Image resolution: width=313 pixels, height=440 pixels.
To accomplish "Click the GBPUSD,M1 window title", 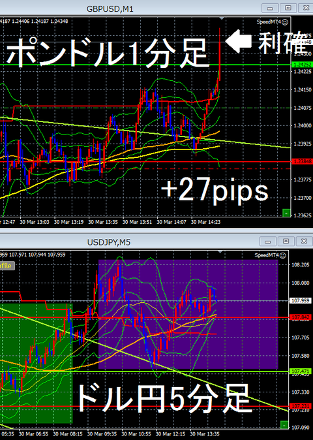I will pyautogui.click(x=110, y=9).
